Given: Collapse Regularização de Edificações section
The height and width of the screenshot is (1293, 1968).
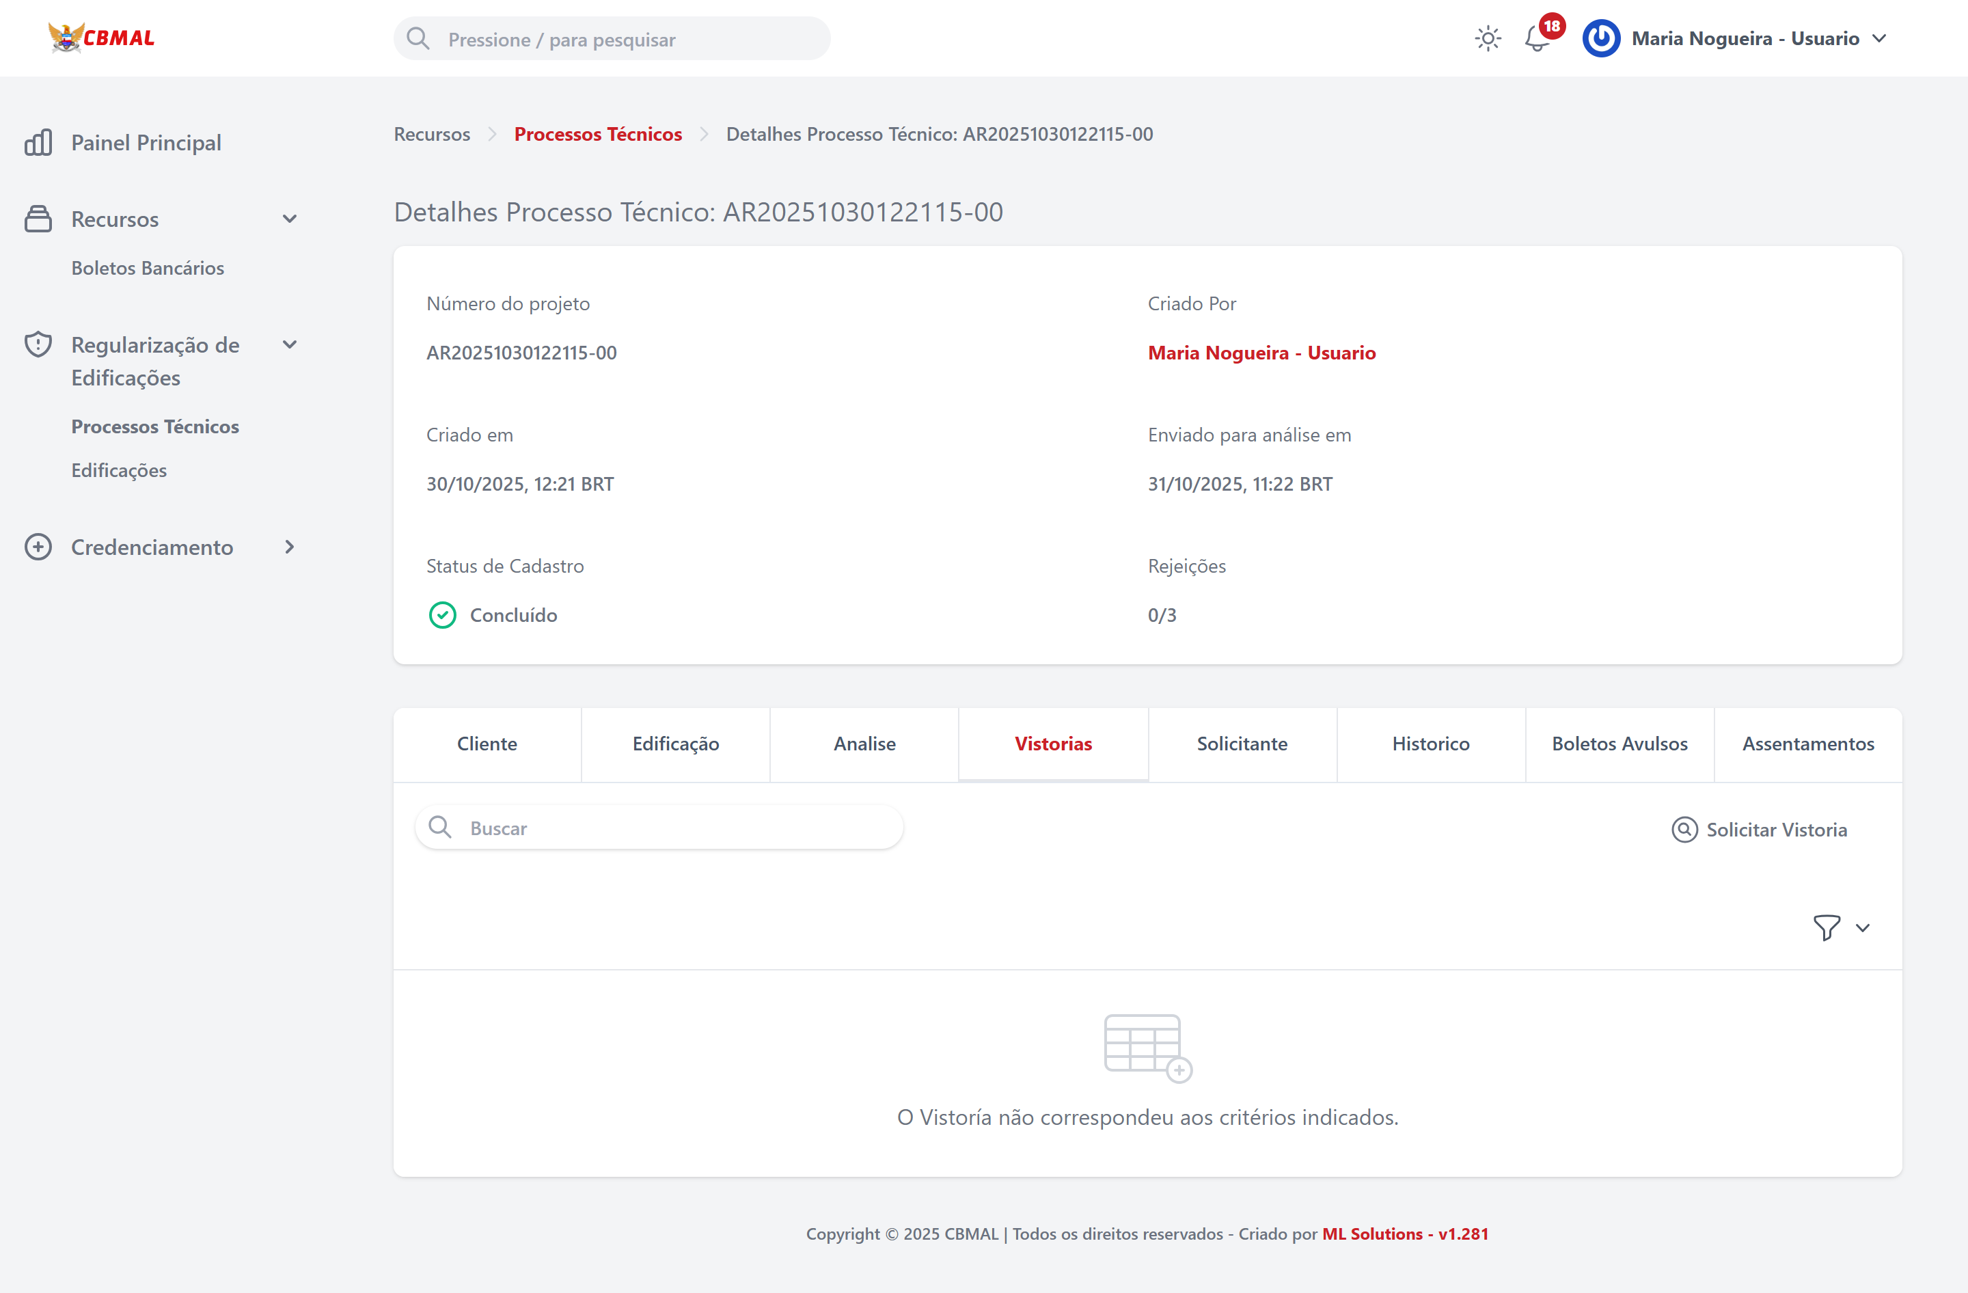Looking at the screenshot, I should click(290, 344).
